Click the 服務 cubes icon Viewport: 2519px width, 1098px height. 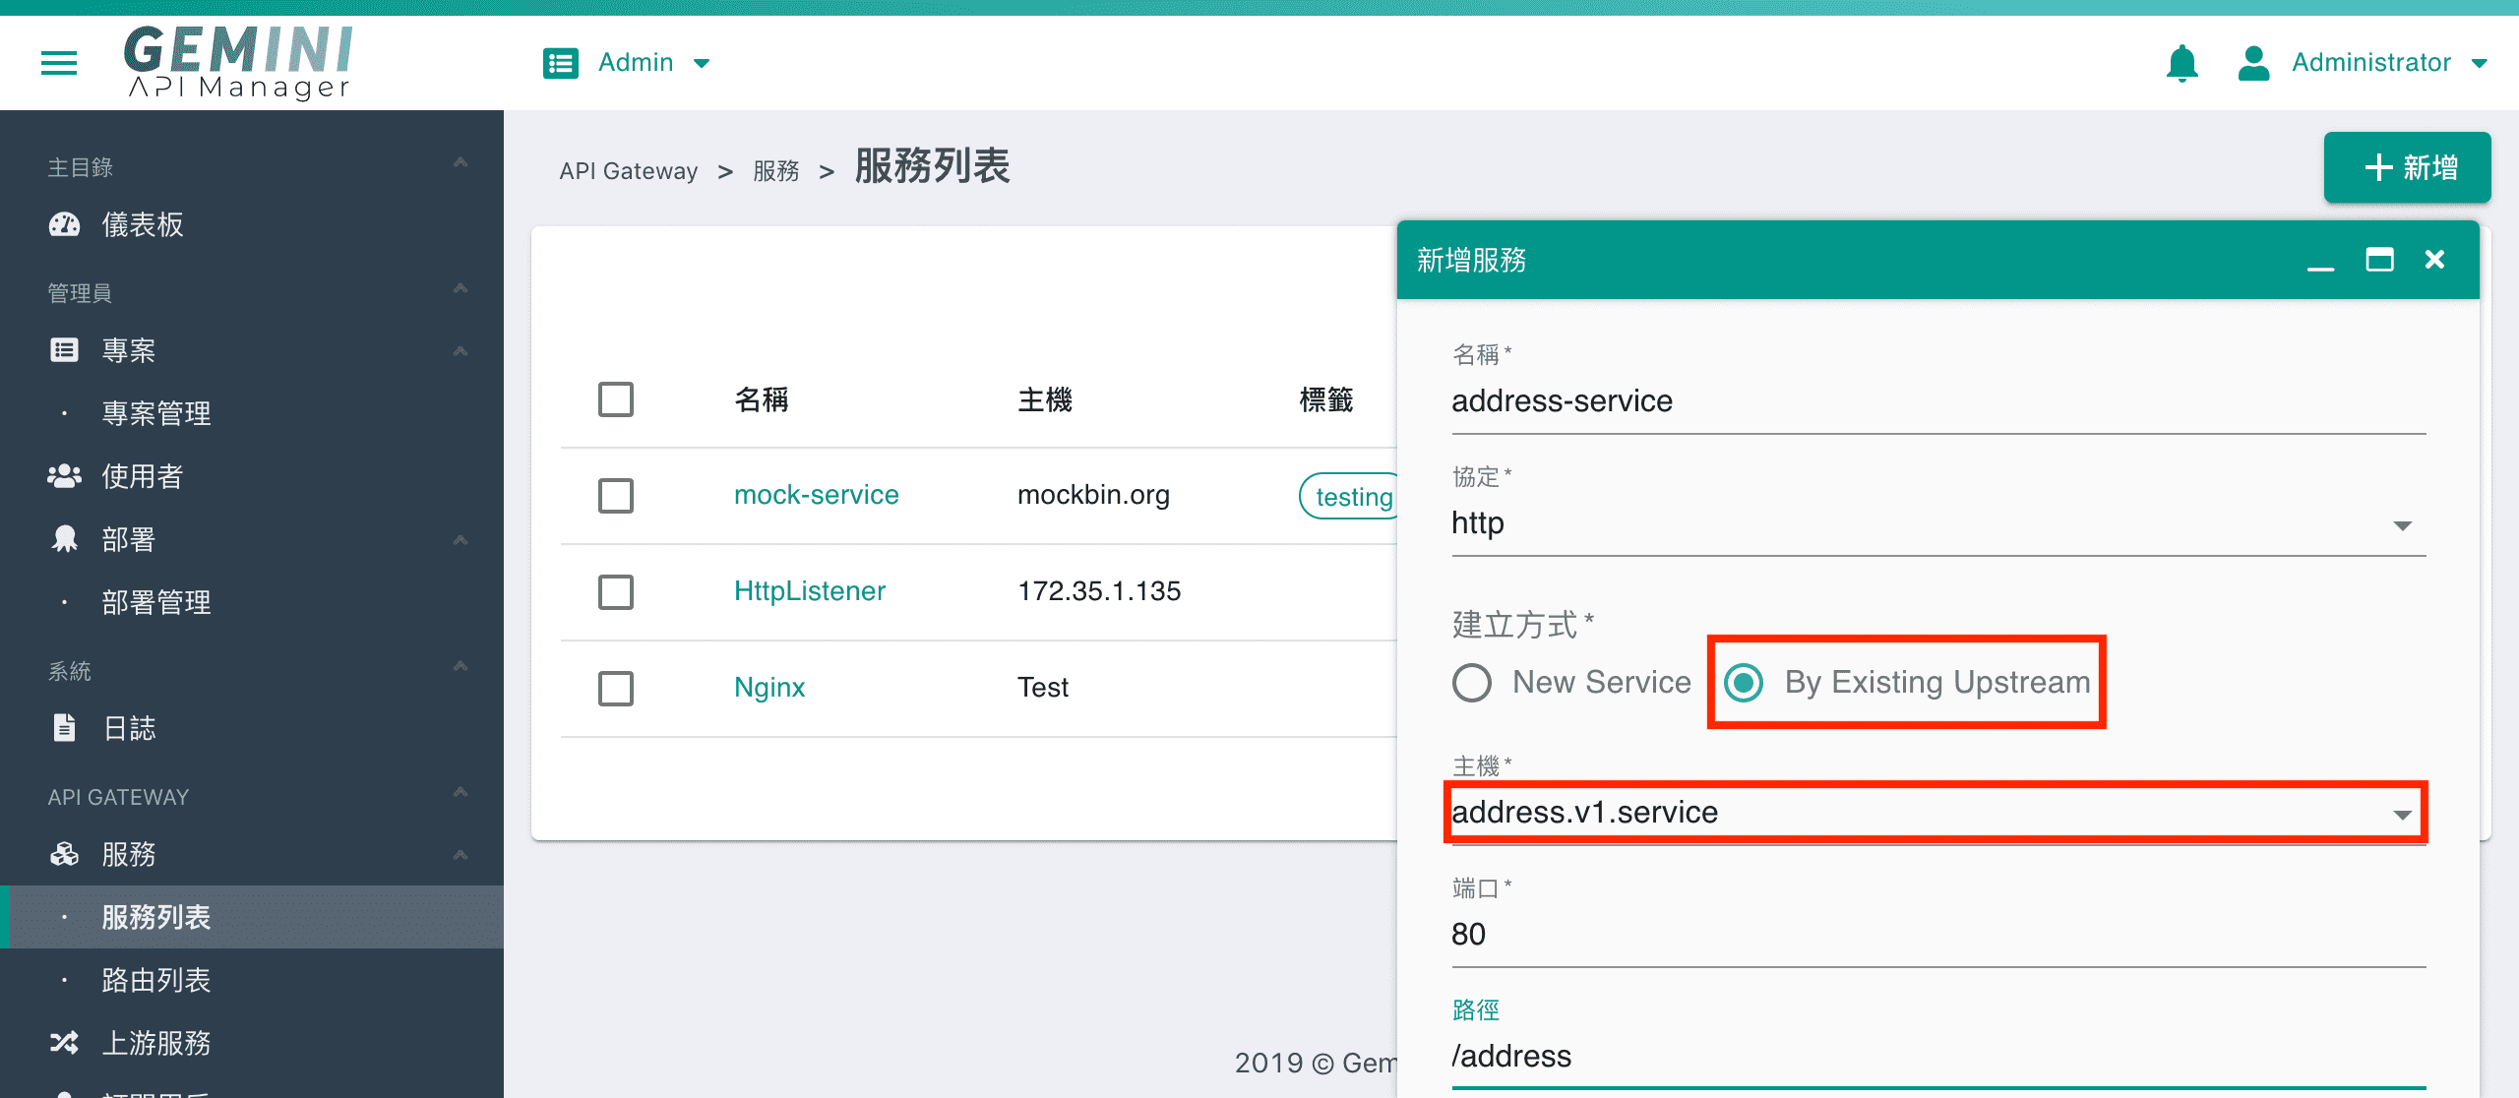point(65,854)
